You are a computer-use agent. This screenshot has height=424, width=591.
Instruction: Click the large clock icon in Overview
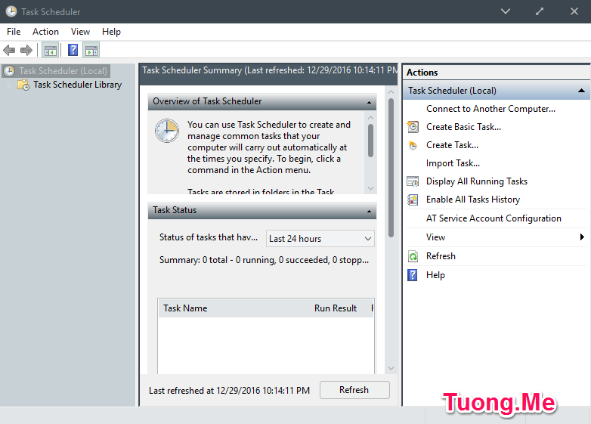(167, 131)
